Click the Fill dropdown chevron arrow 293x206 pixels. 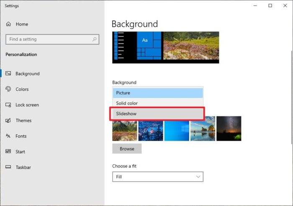[198, 177]
